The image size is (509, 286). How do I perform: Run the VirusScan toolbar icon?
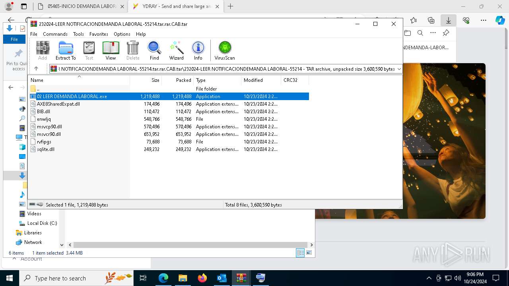tap(225, 50)
